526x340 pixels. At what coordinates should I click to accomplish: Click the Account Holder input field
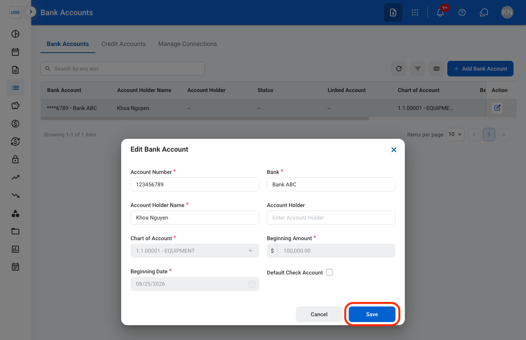[x=331, y=218]
